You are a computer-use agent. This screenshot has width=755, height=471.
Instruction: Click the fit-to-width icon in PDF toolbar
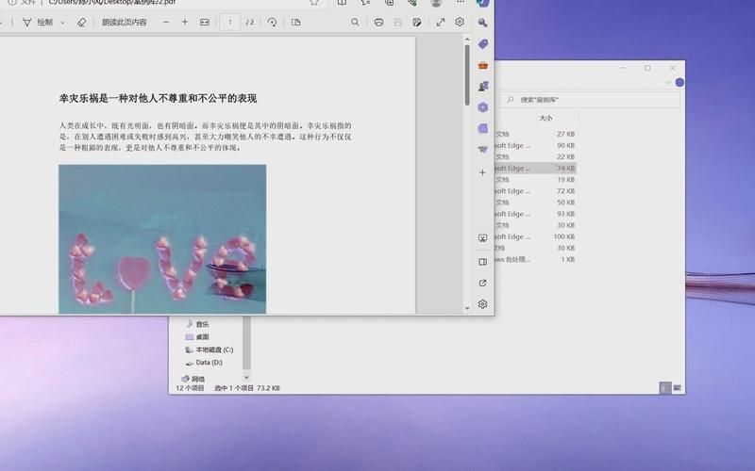[x=205, y=22]
